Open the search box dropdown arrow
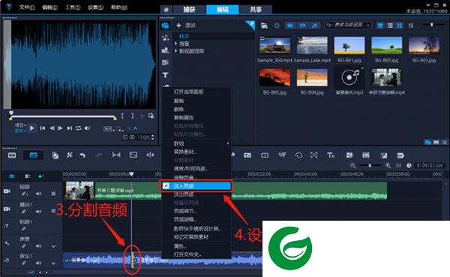The image size is (450, 277). (x=368, y=26)
